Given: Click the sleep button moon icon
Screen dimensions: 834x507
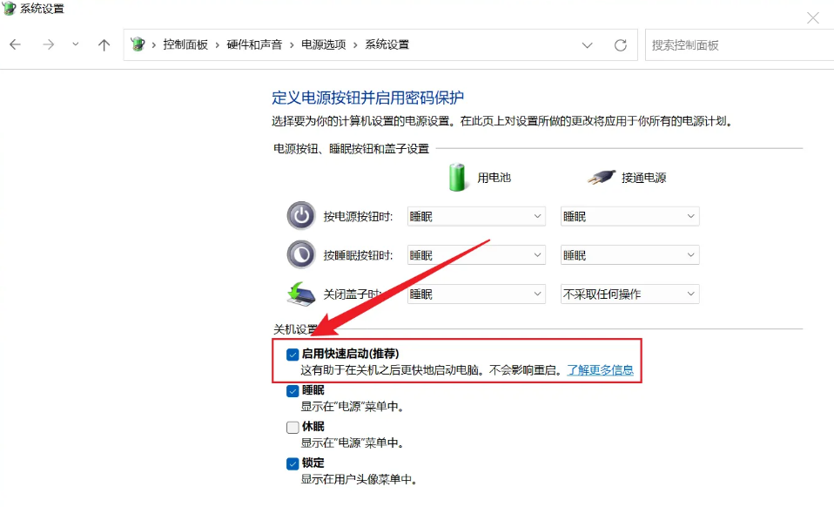Looking at the screenshot, I should (x=300, y=254).
